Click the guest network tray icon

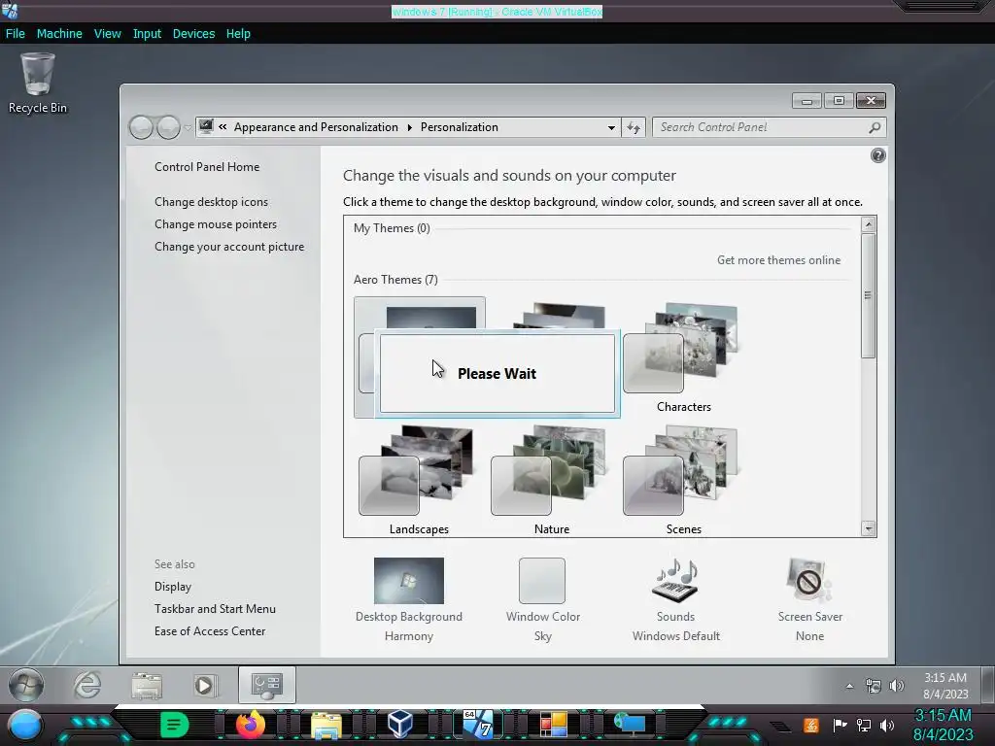[874, 686]
